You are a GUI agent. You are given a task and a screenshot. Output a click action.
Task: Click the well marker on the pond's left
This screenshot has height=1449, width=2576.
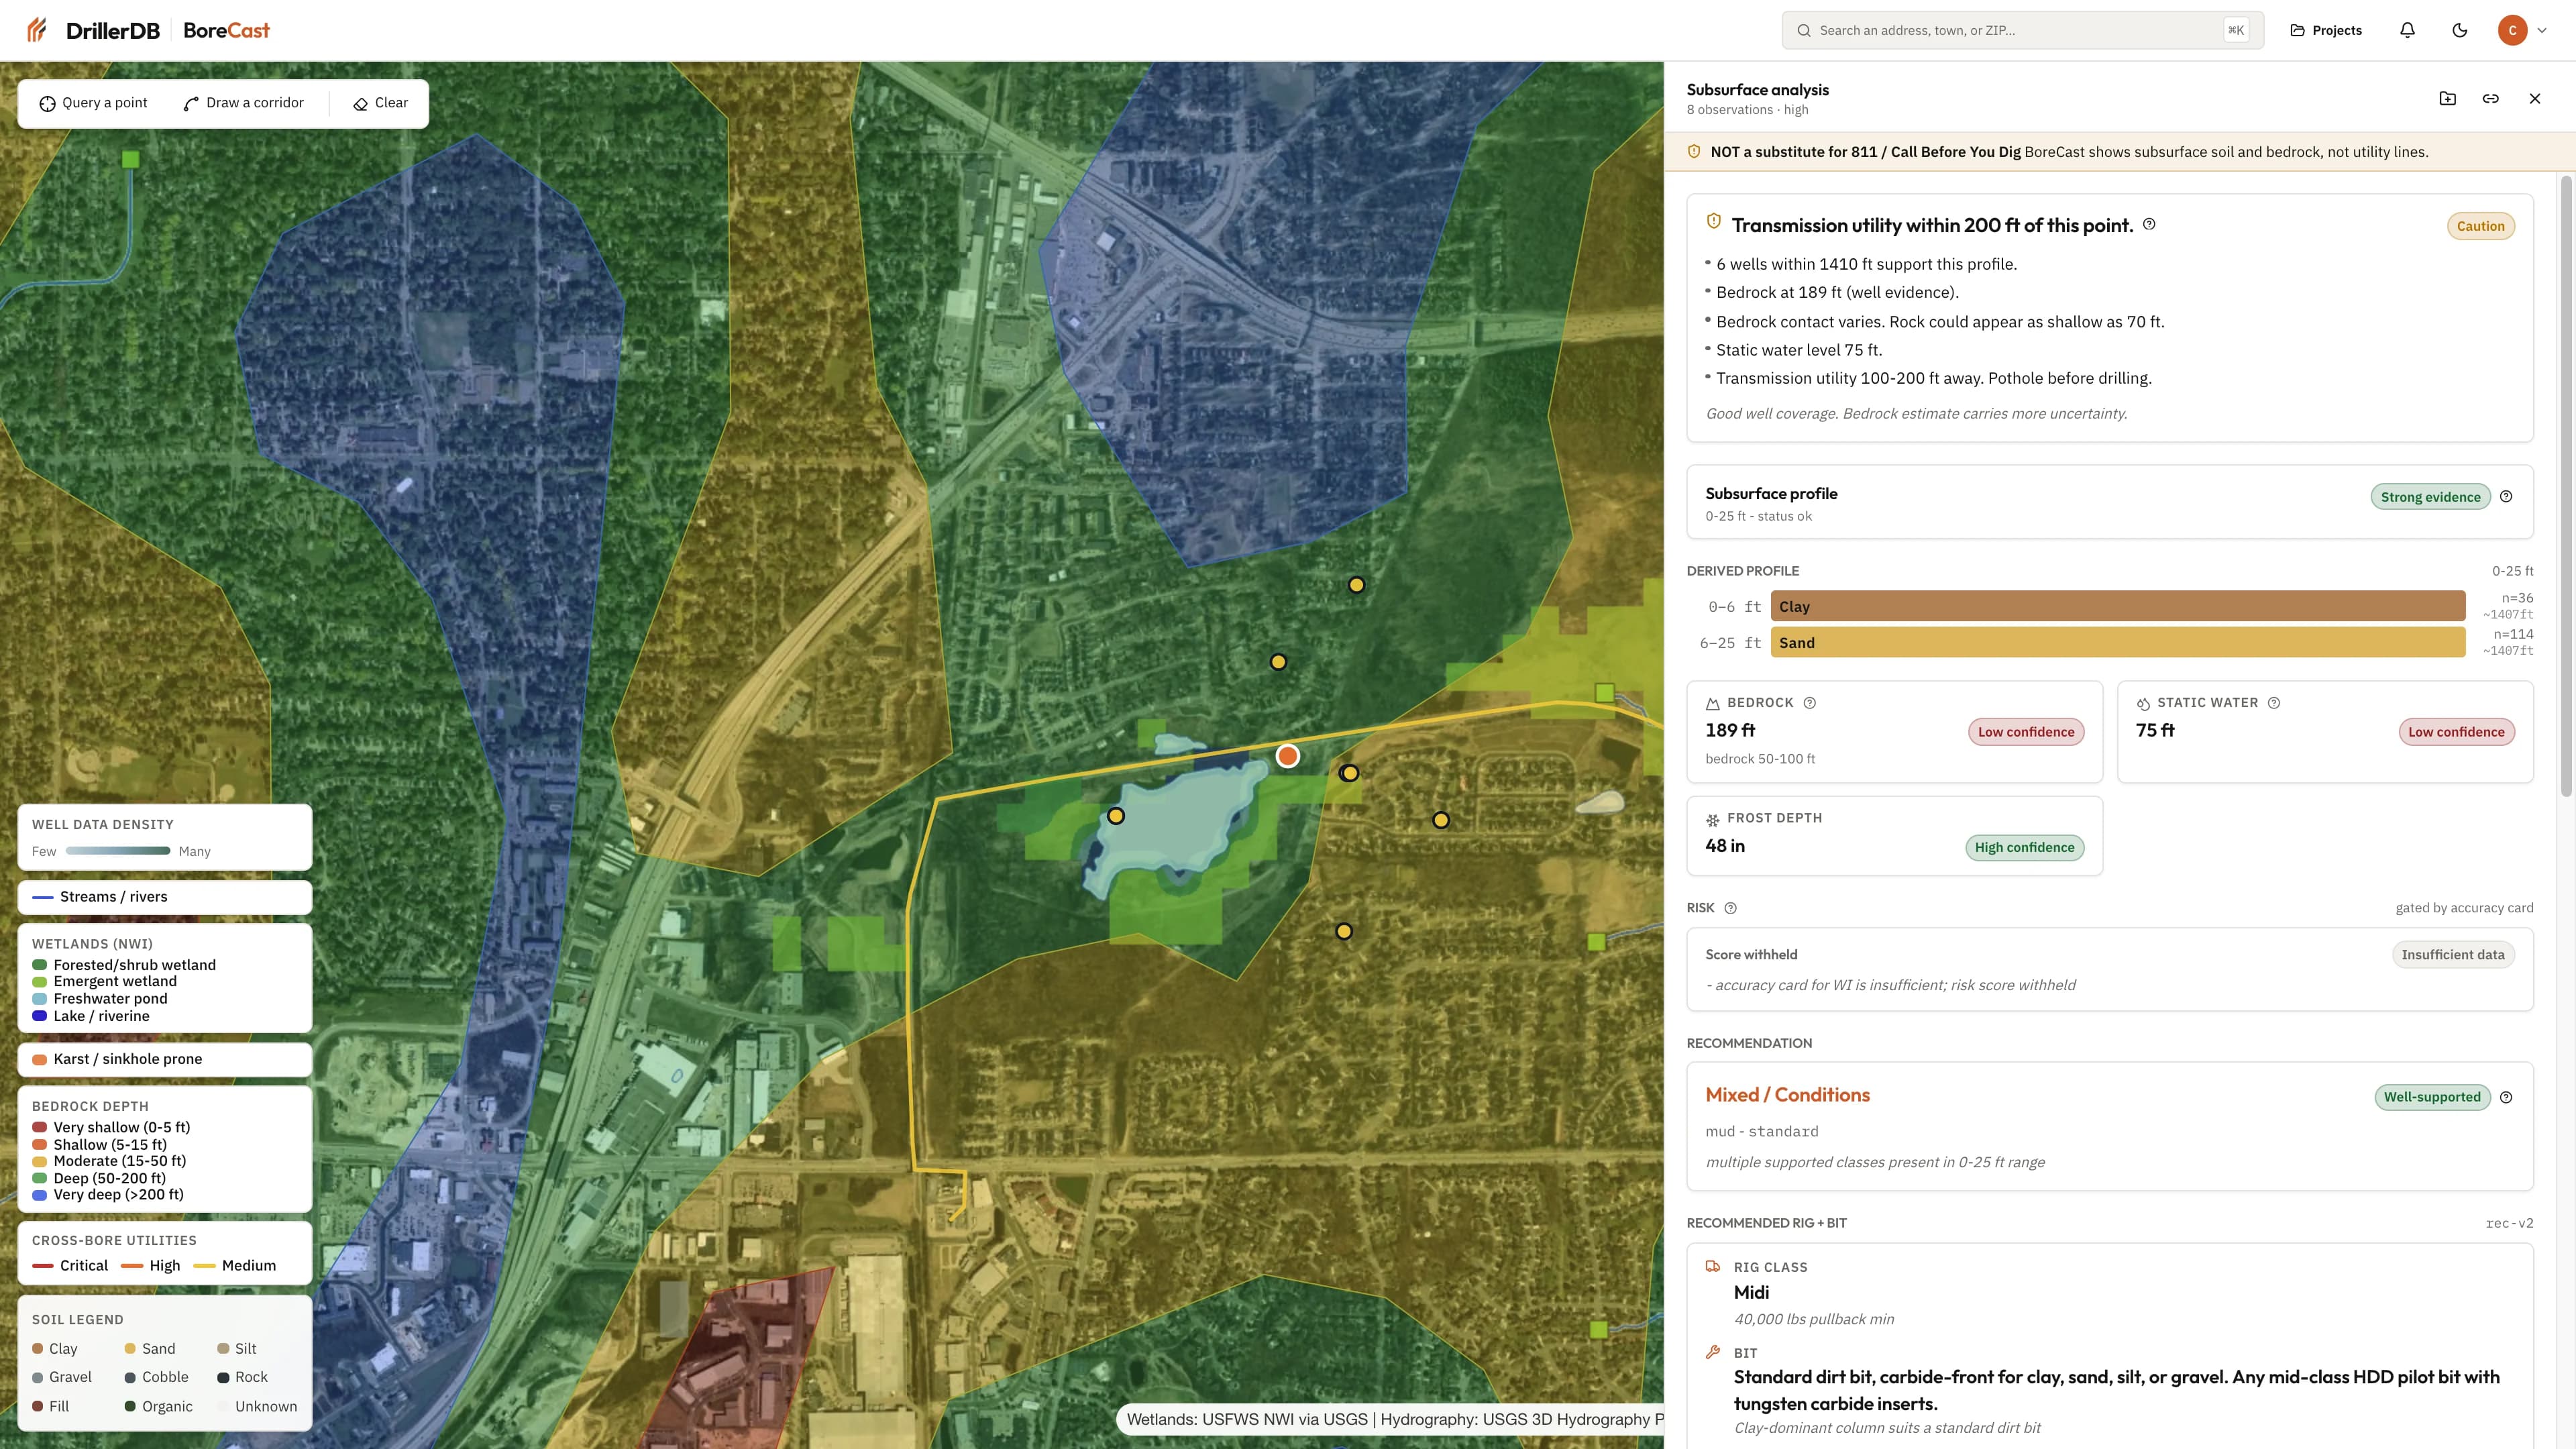(1116, 816)
